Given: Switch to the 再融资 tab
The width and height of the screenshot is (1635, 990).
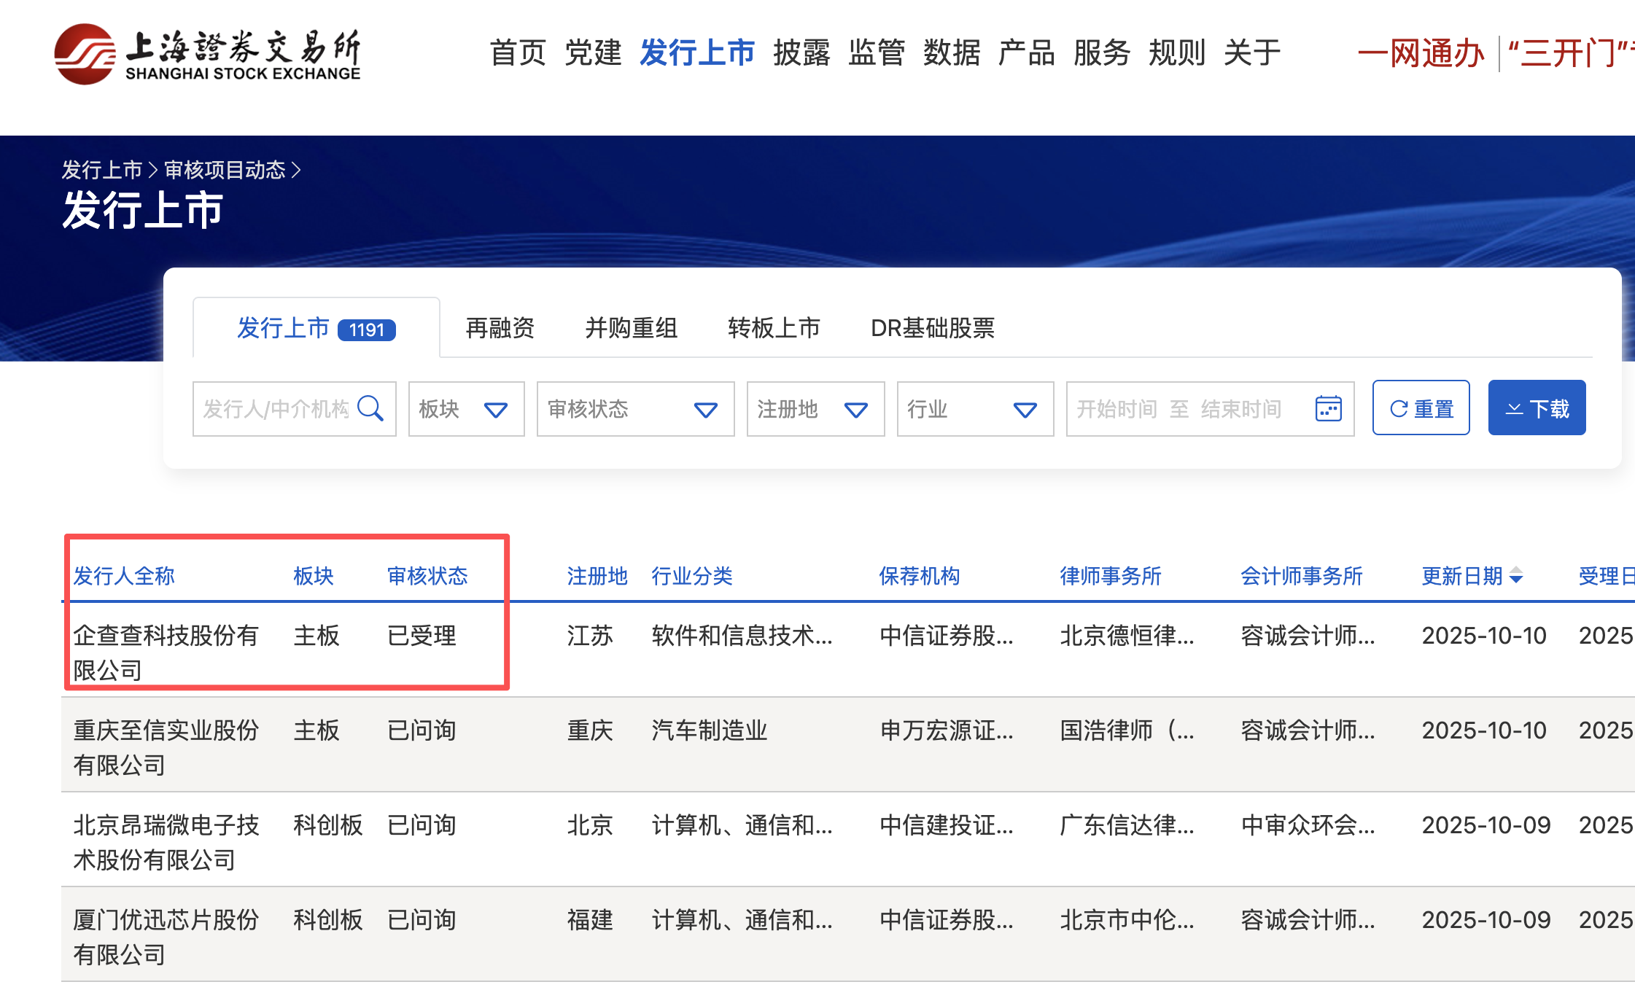Looking at the screenshot, I should coord(500,328).
